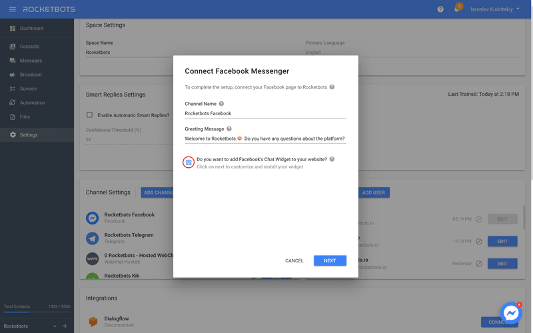Open the notifications bell
The width and height of the screenshot is (533, 333).
click(457, 9)
